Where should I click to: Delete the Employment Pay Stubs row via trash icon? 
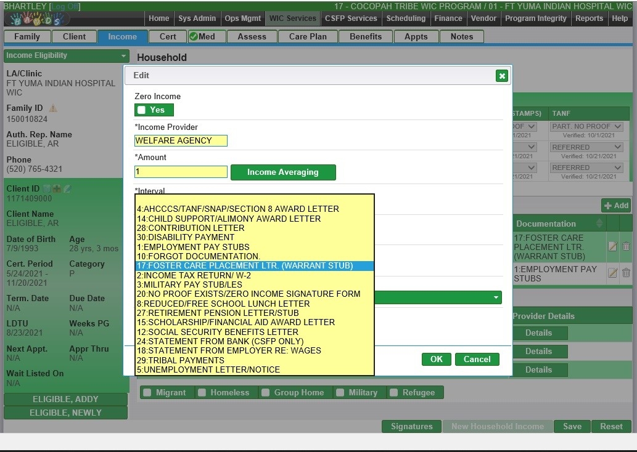coord(626,273)
